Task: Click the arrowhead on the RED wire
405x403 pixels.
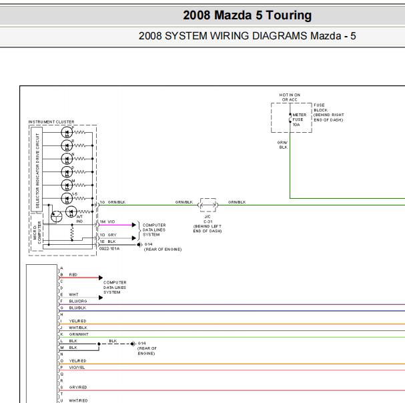Action: (x=101, y=278)
